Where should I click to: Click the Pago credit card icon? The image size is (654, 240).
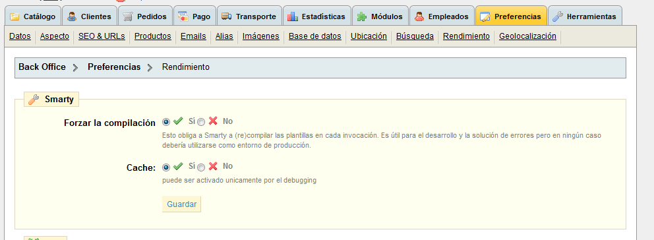point(183,16)
